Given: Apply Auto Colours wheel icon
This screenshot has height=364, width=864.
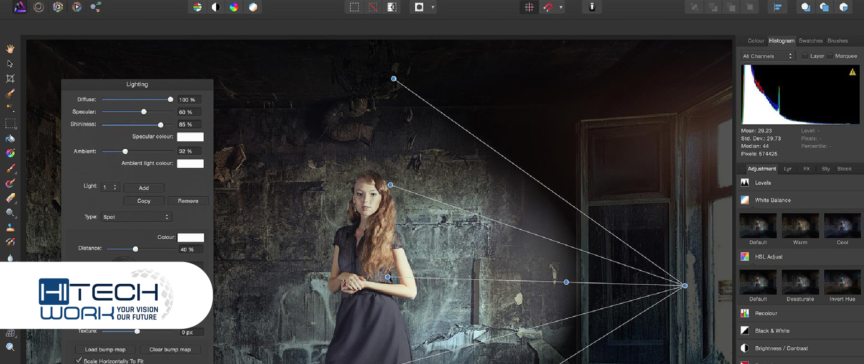Looking at the screenshot, I should click(x=234, y=7).
